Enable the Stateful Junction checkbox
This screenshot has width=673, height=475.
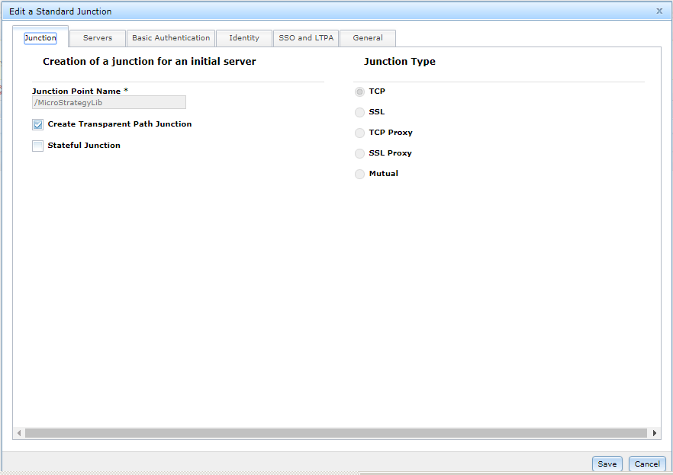point(38,146)
